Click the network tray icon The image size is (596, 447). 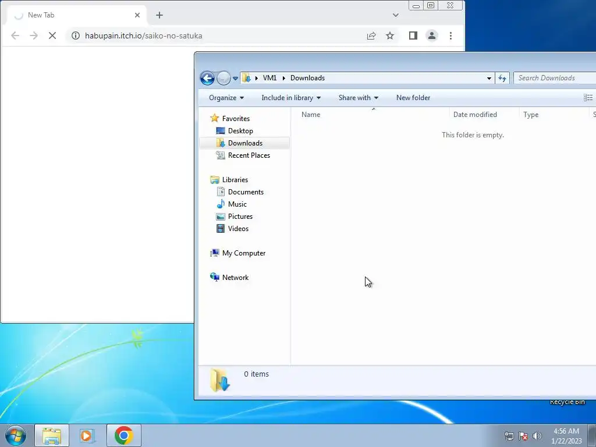509,436
